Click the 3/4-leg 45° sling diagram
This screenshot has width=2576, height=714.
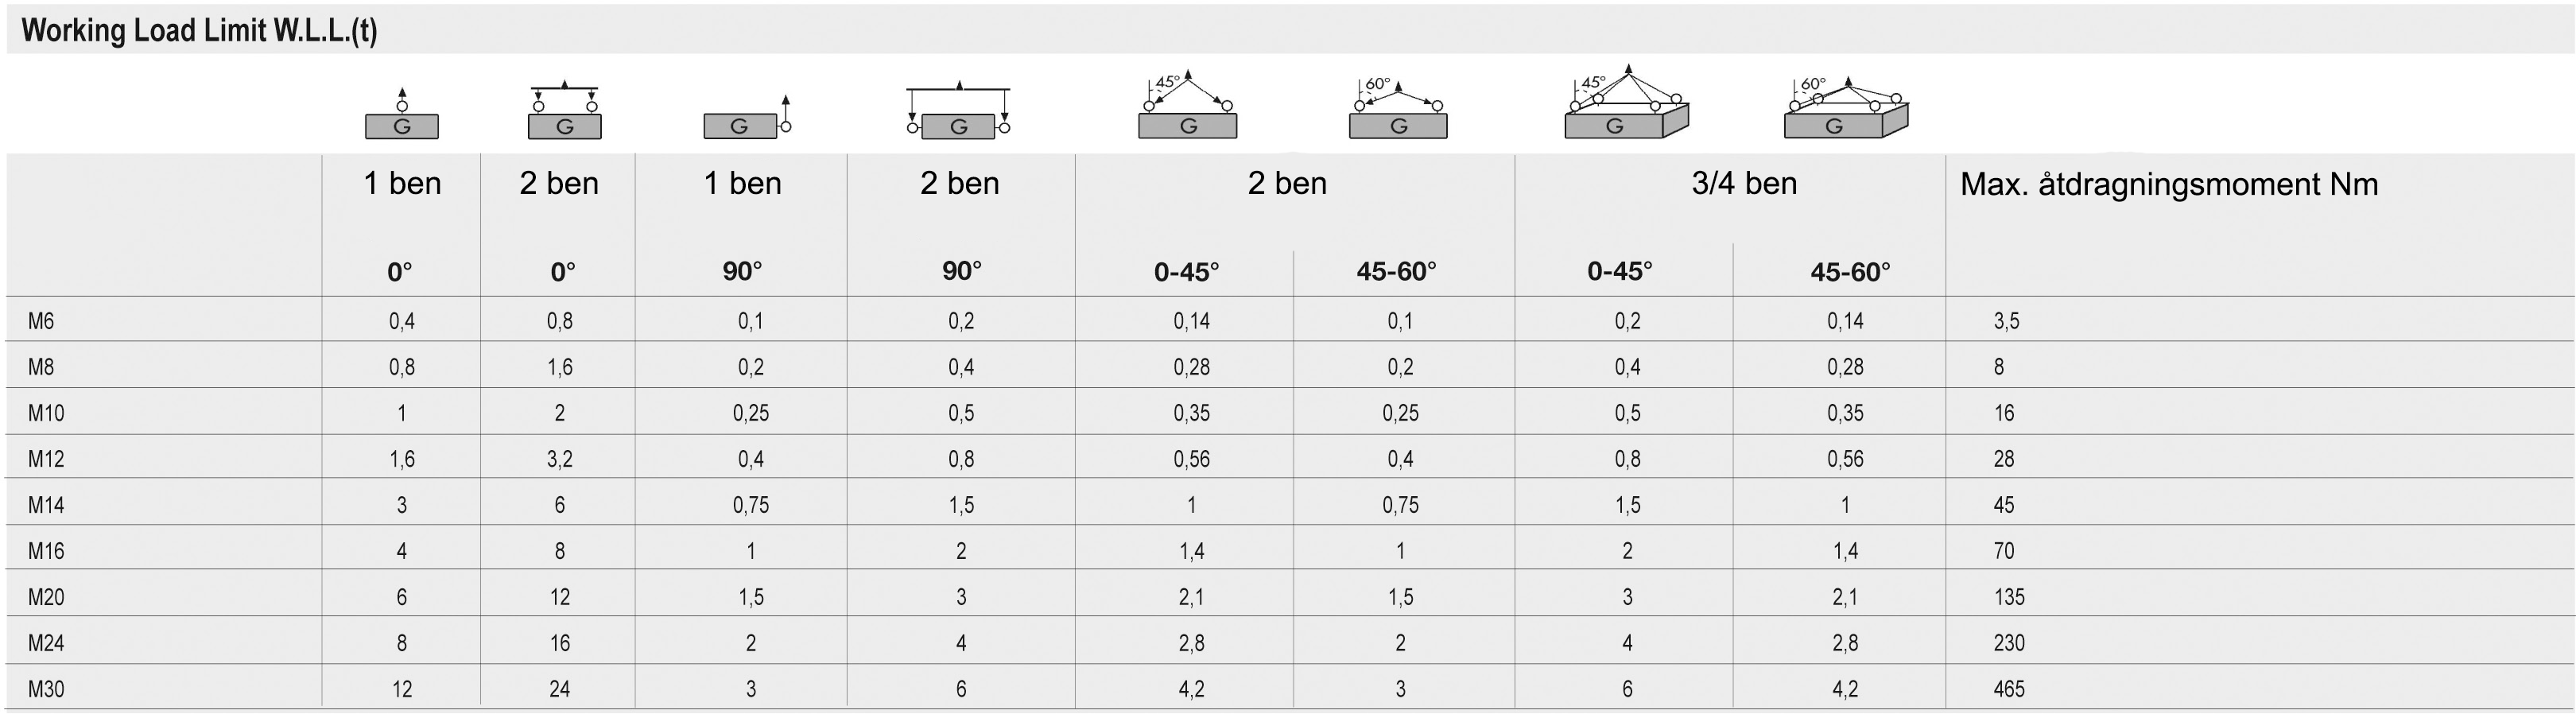tap(1627, 100)
